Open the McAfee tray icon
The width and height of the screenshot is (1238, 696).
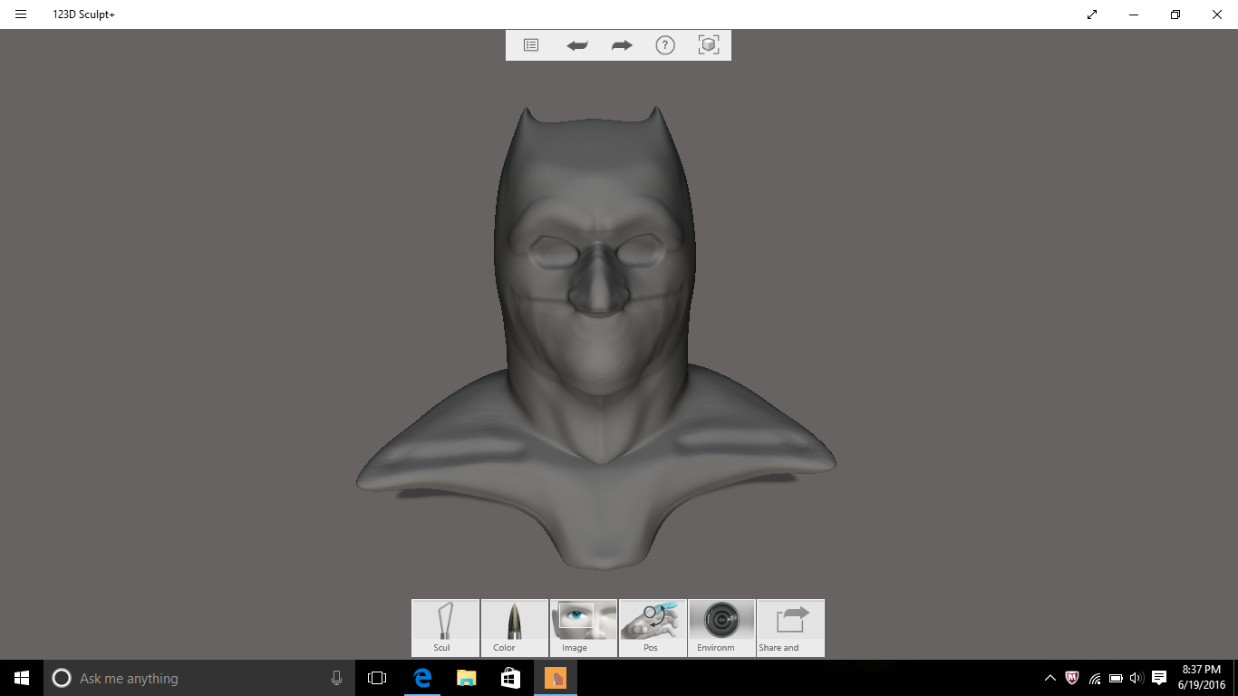pyautogui.click(x=1072, y=678)
